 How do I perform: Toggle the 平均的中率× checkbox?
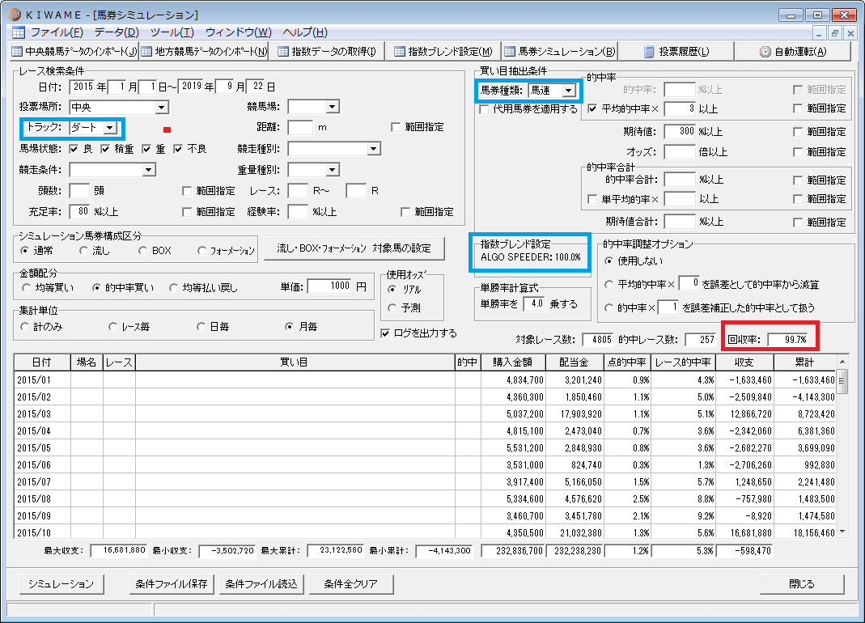click(x=592, y=108)
